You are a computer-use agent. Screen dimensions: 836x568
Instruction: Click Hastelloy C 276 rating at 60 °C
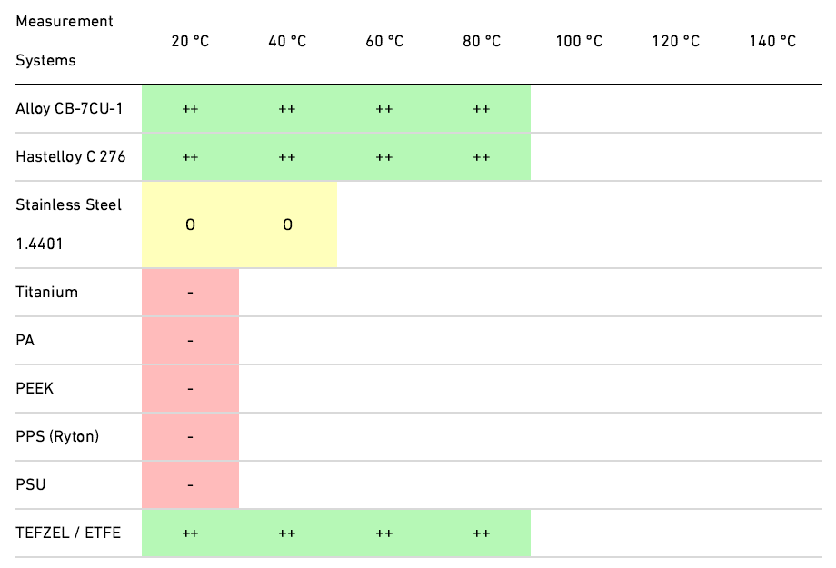(384, 157)
